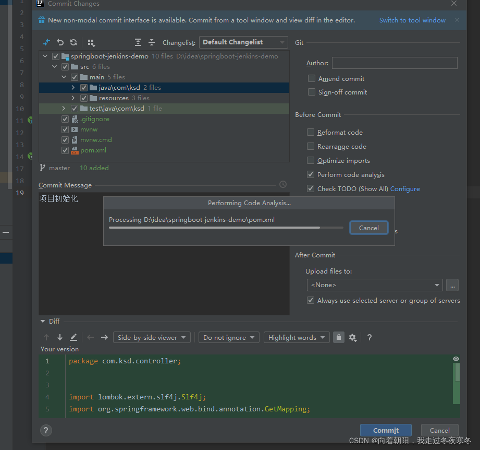Screen dimensions: 480x450
Task: Click the master branch icon
Action: [x=42, y=168]
